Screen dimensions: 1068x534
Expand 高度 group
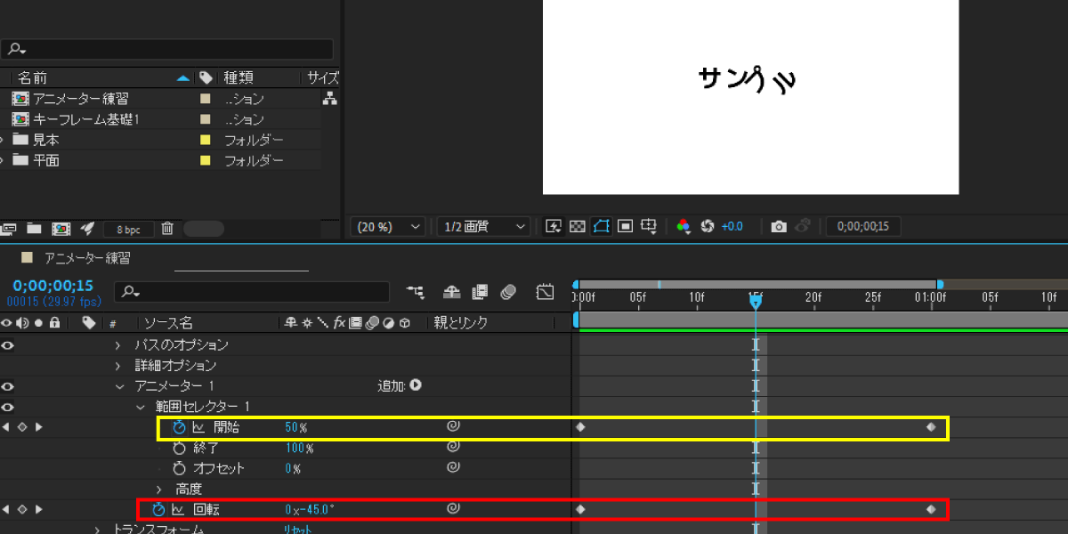[x=159, y=489]
